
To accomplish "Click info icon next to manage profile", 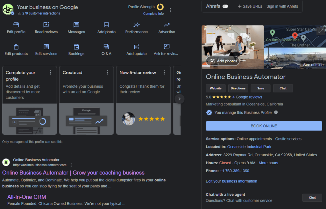I will [x=276, y=112].
